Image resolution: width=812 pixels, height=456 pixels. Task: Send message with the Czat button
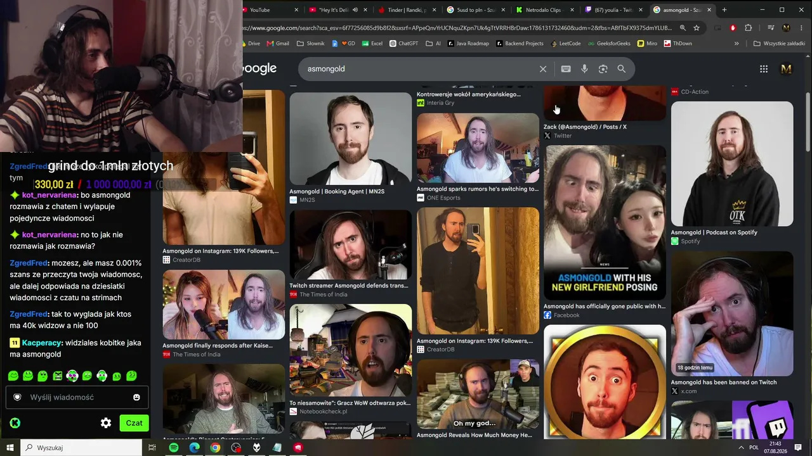click(x=134, y=423)
